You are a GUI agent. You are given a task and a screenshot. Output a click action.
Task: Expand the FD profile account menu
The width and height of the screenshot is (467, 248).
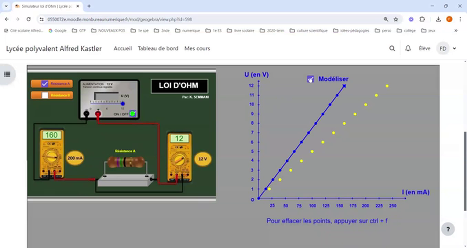[446, 49]
